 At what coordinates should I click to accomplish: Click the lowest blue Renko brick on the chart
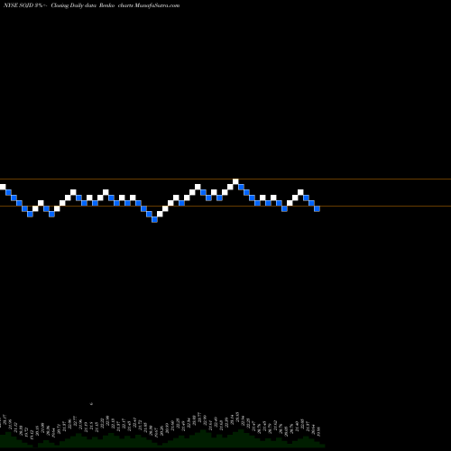click(x=154, y=219)
